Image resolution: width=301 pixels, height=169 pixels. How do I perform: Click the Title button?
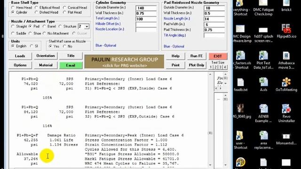click(71, 56)
